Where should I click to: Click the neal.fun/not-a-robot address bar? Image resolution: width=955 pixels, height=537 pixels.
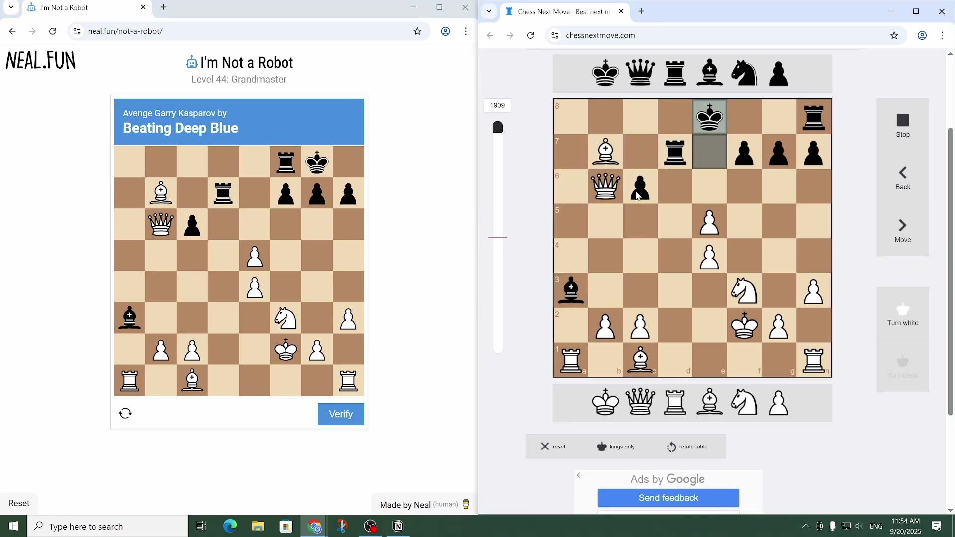pyautogui.click(x=247, y=31)
